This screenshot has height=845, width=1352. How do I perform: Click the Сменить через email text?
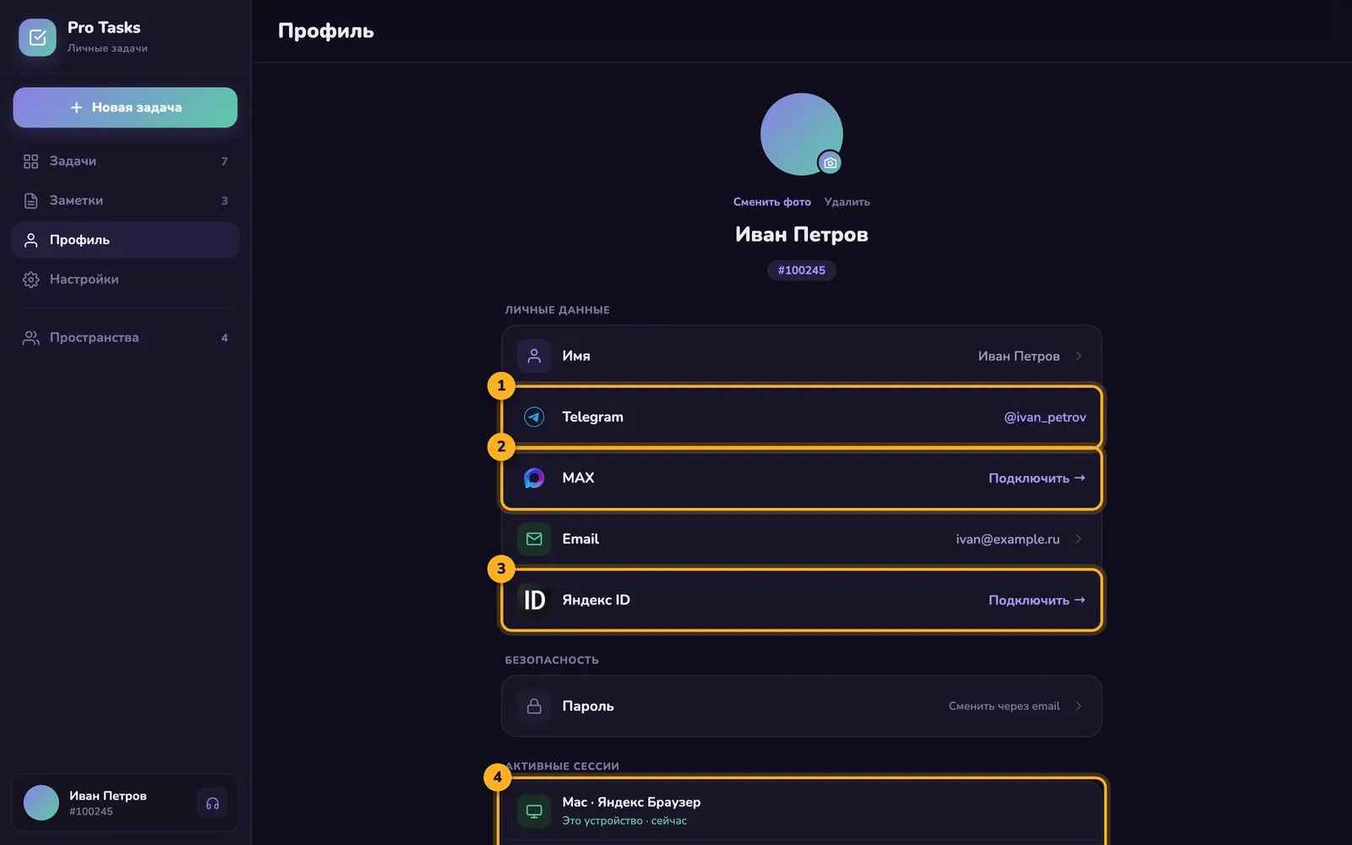click(1004, 706)
